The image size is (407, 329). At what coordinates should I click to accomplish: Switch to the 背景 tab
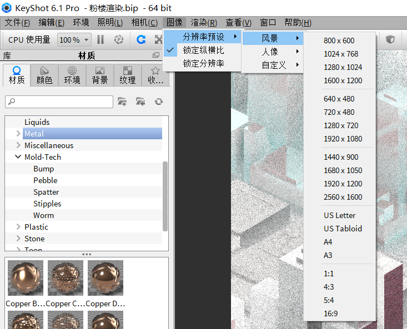(100, 75)
